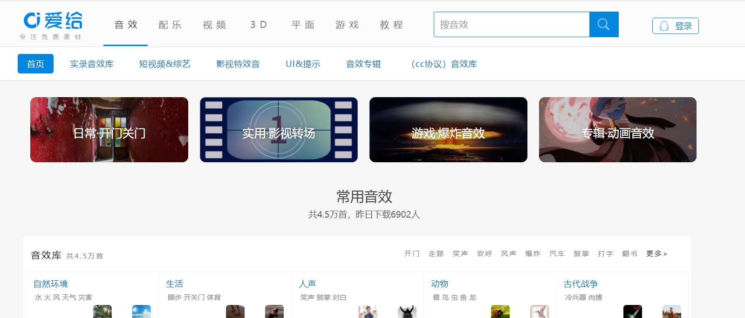Open the 3D navigation tab
Viewport: 745px width, 318px height.
(259, 25)
